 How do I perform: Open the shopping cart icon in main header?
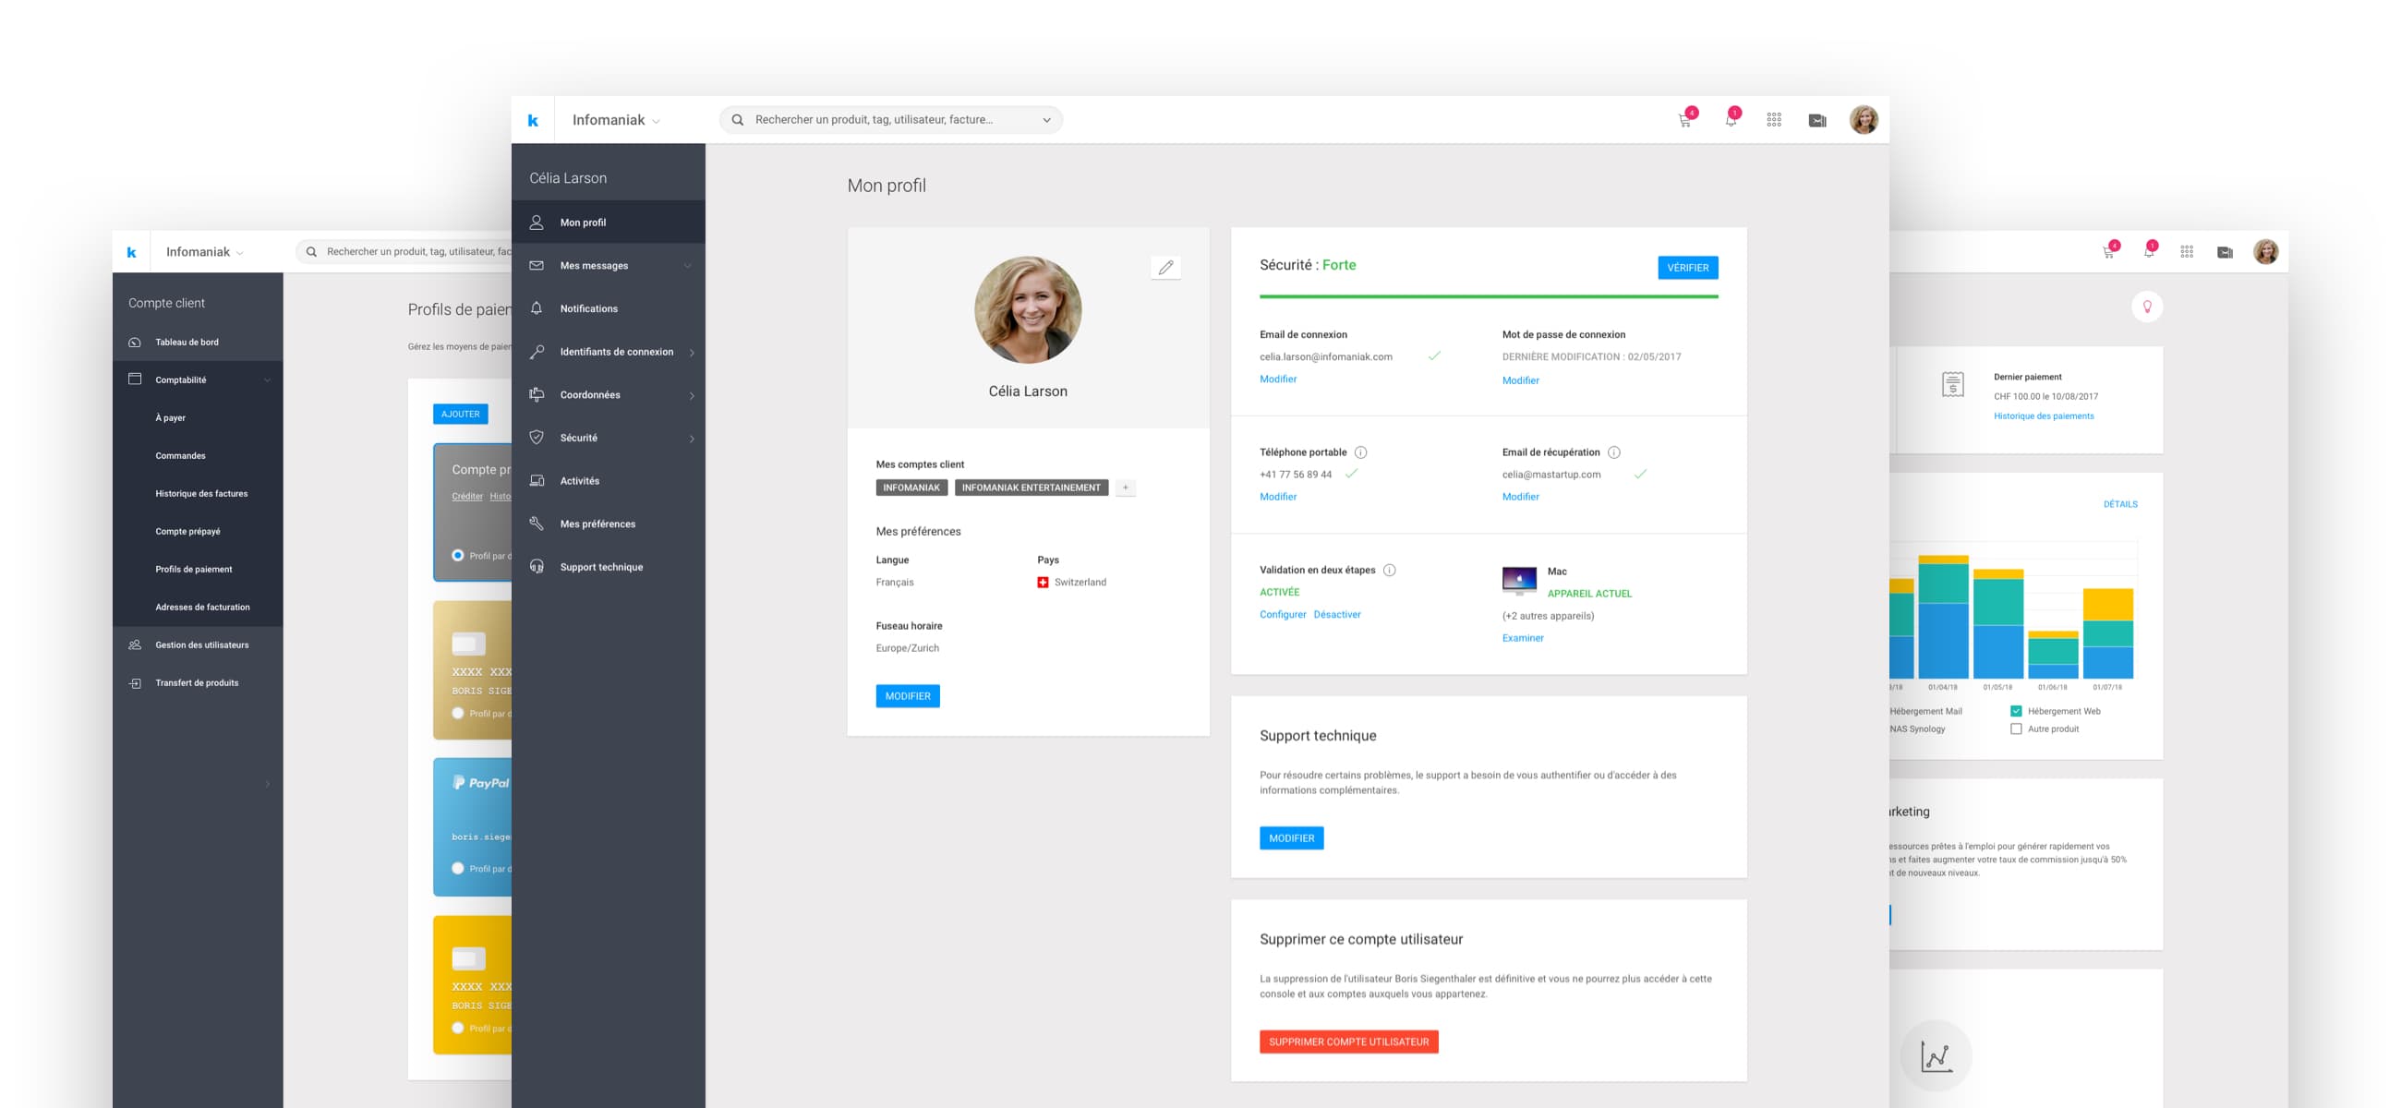coord(1685,120)
